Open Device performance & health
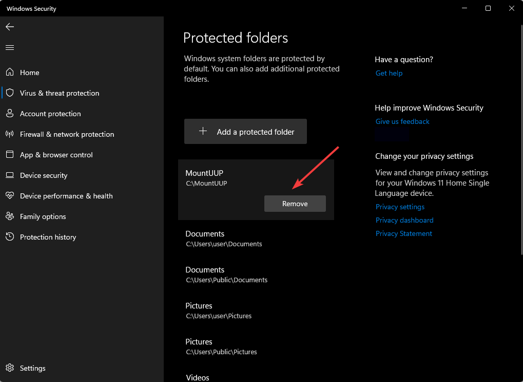 pyautogui.click(x=65, y=196)
